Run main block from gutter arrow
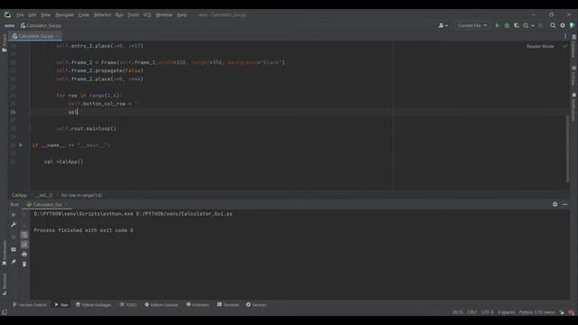 click(21, 145)
